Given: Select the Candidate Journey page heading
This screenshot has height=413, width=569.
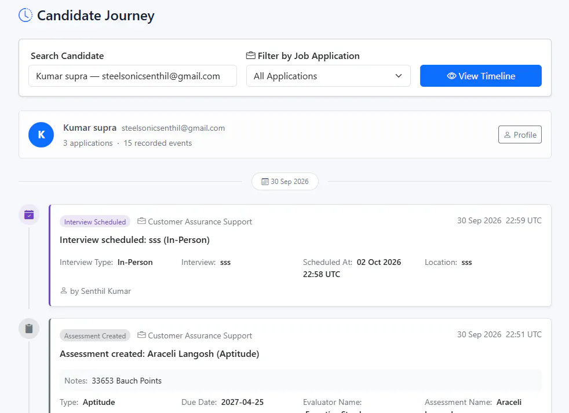Looking at the screenshot, I should click(96, 16).
